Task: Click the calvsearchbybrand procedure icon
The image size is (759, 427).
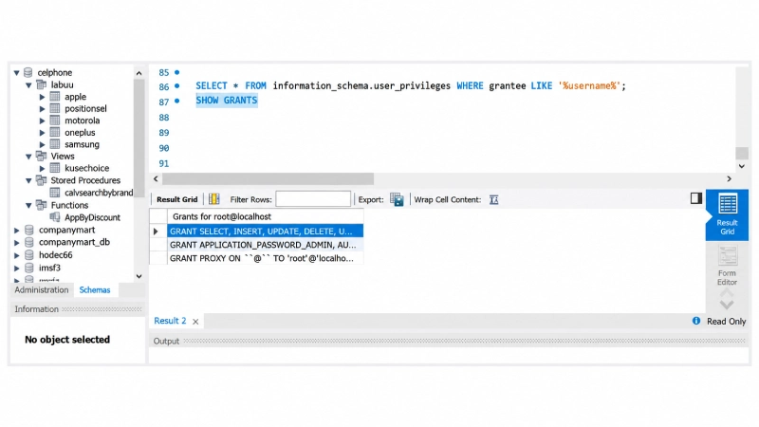Action: (55, 193)
